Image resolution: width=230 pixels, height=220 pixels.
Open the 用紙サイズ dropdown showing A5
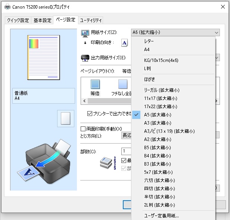point(175,32)
